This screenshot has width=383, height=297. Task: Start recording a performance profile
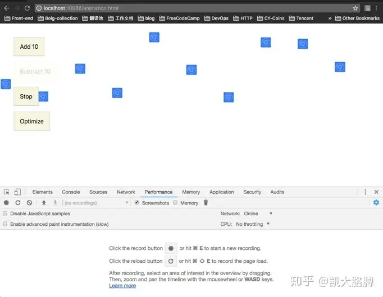[x=6, y=203]
